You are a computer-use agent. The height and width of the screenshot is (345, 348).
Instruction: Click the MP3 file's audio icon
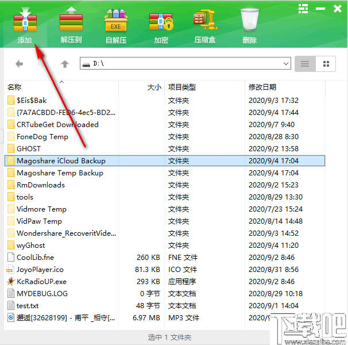11,317
